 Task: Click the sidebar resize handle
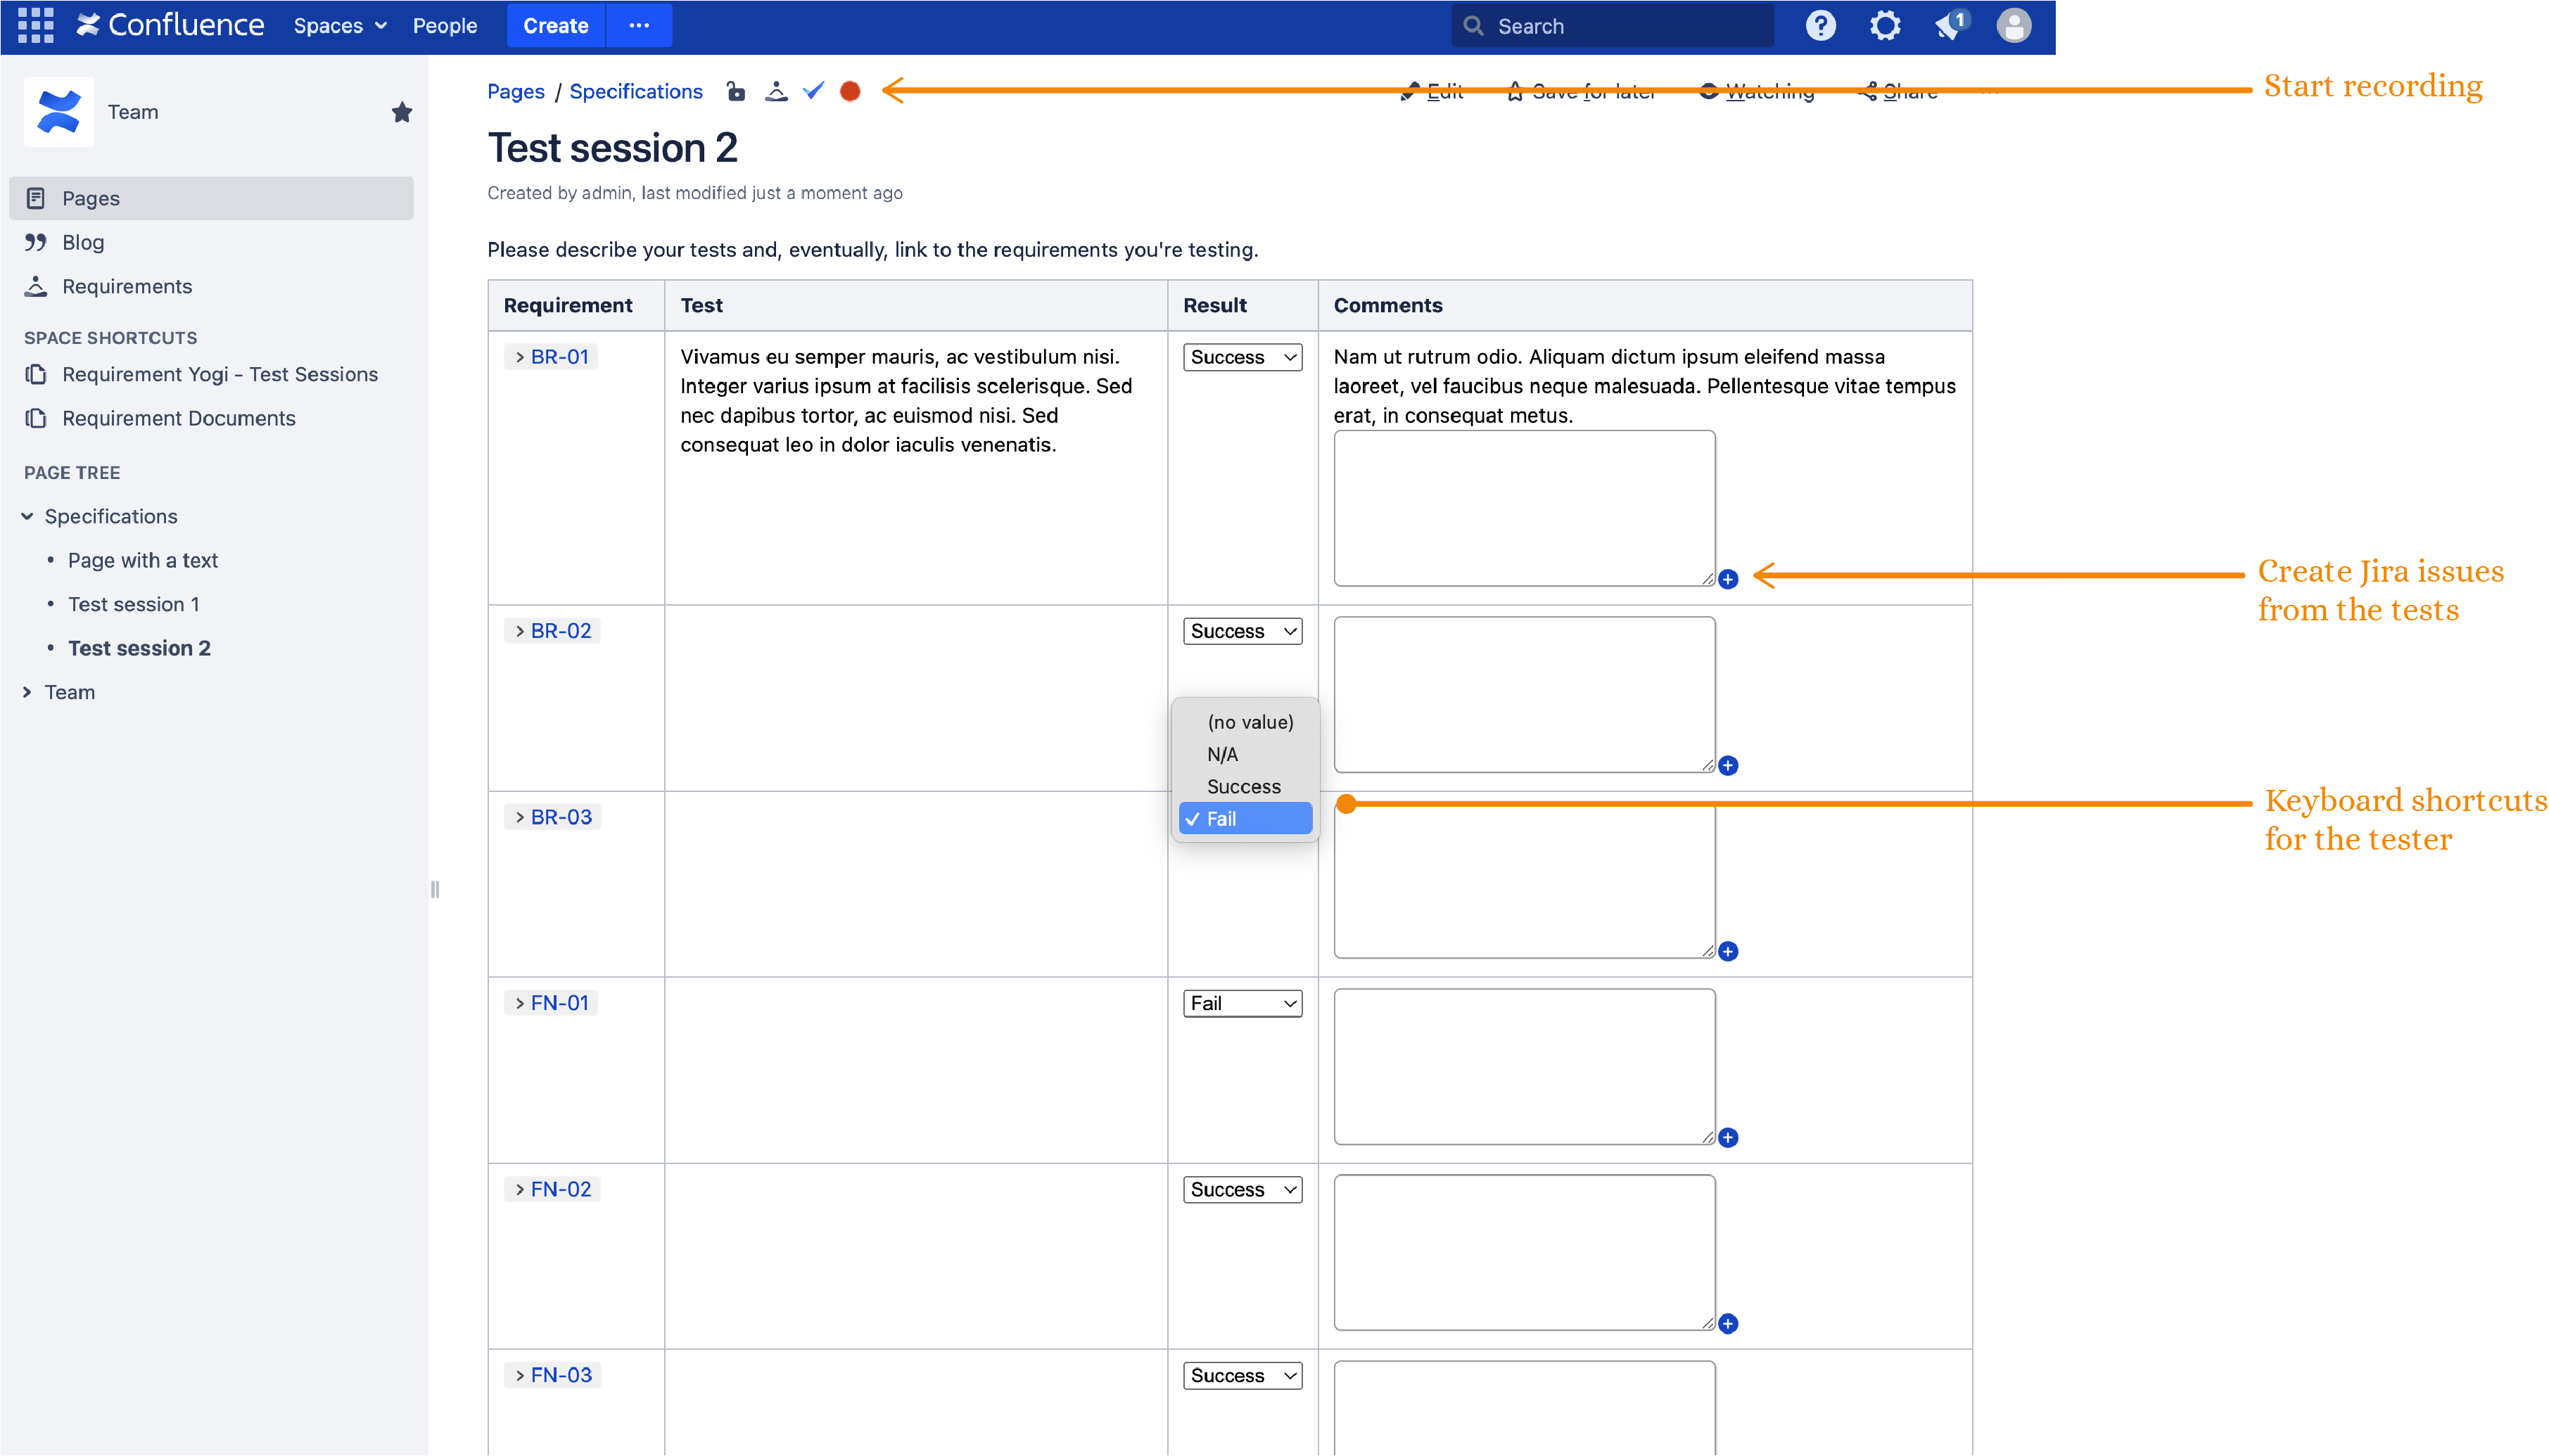(x=435, y=889)
